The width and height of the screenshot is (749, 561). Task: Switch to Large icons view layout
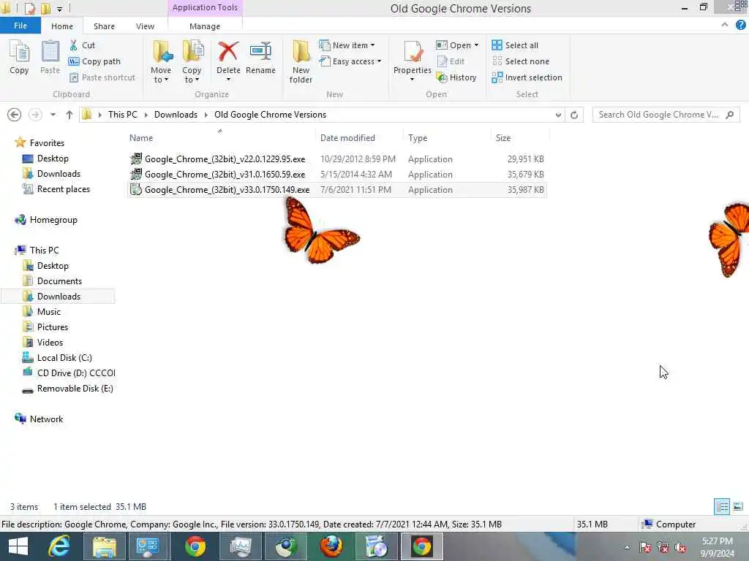coord(738,506)
